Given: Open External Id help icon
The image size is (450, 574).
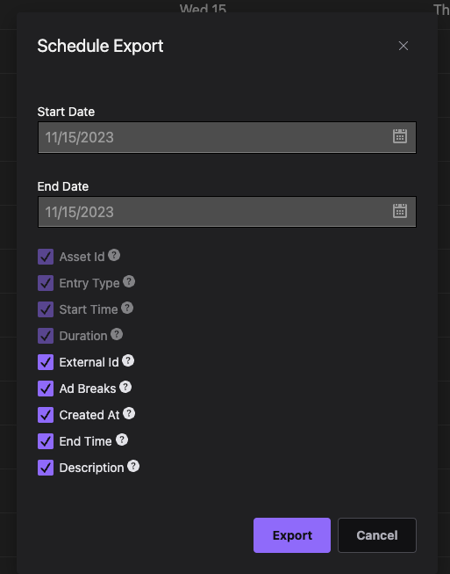Looking at the screenshot, I should click(x=128, y=360).
